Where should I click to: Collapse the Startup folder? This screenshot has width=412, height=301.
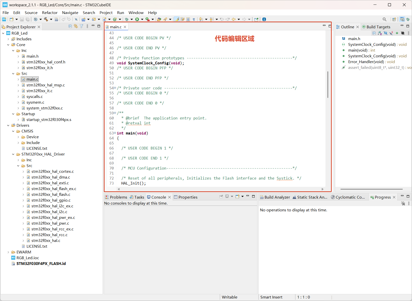click(13, 114)
